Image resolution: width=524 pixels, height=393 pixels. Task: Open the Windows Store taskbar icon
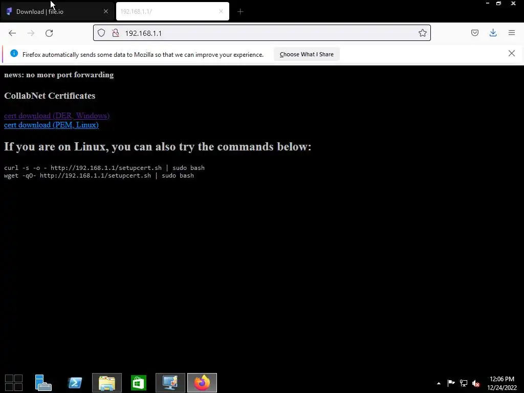[139, 383]
